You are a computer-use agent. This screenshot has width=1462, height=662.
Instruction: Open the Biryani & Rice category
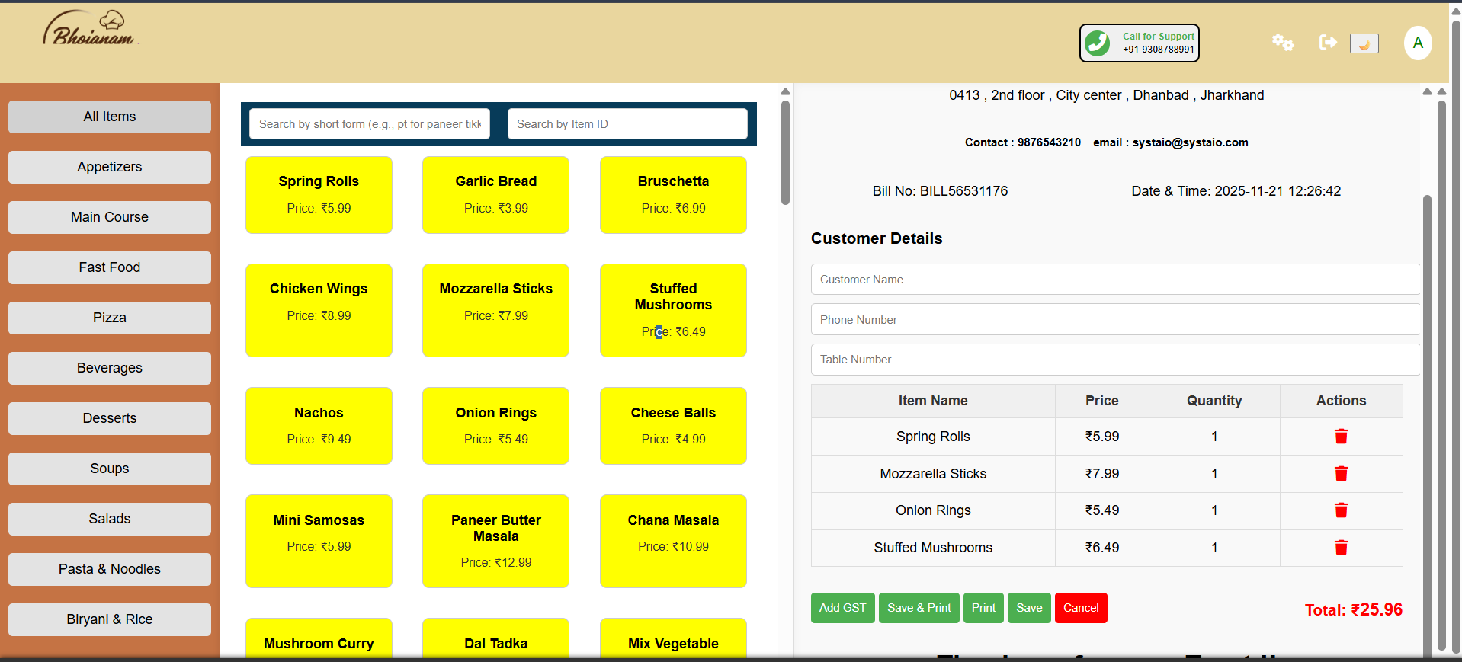click(x=110, y=619)
